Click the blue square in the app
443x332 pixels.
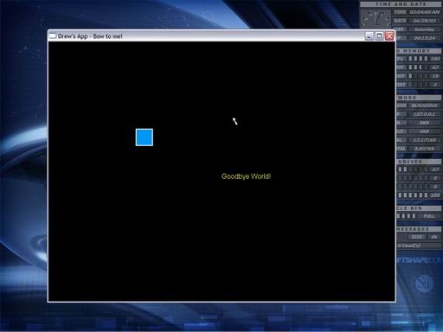click(144, 137)
